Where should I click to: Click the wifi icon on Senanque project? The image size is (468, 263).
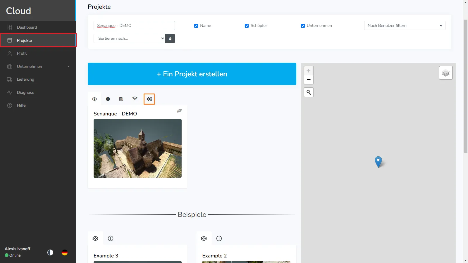[135, 98]
